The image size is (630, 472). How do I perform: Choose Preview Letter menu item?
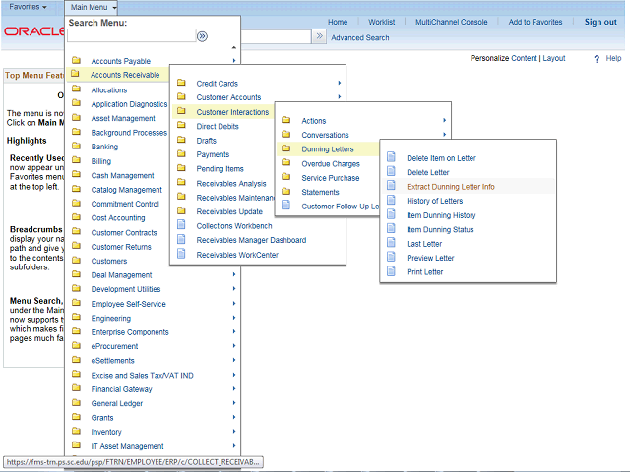click(x=430, y=258)
